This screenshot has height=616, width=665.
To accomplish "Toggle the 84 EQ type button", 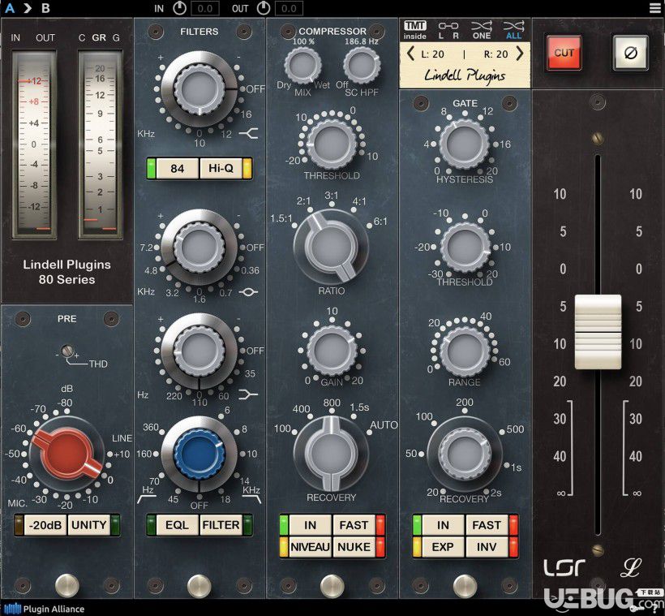I will click(178, 169).
